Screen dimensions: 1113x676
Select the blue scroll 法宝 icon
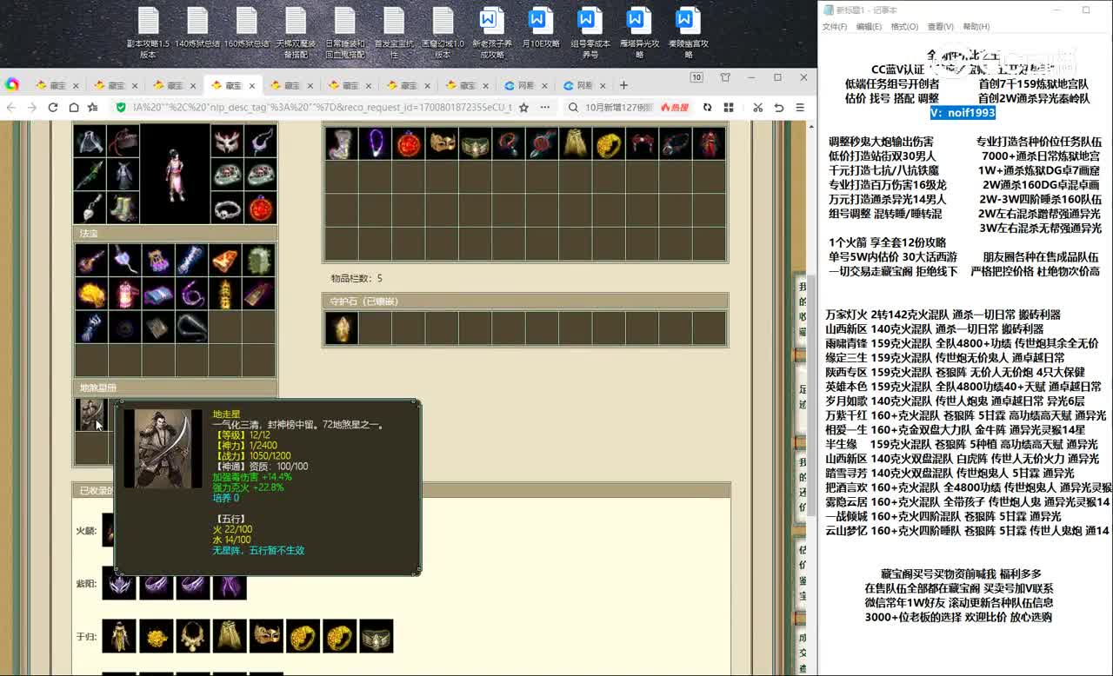191,260
